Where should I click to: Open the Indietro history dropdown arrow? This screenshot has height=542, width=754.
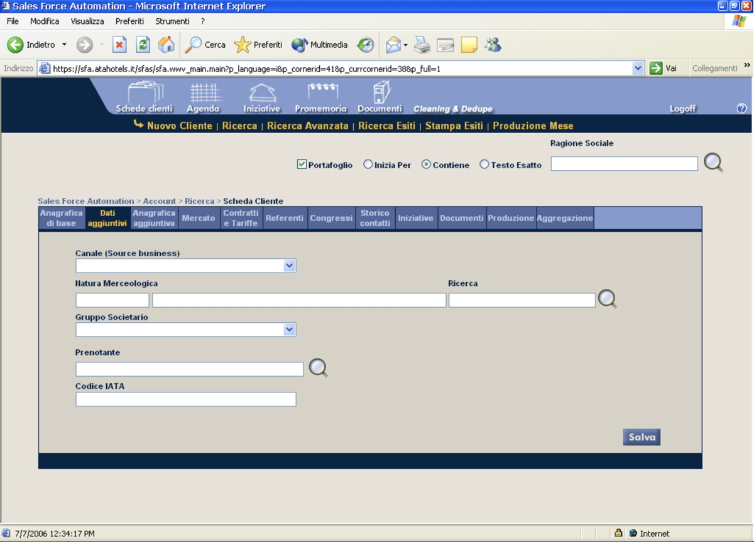click(x=64, y=45)
